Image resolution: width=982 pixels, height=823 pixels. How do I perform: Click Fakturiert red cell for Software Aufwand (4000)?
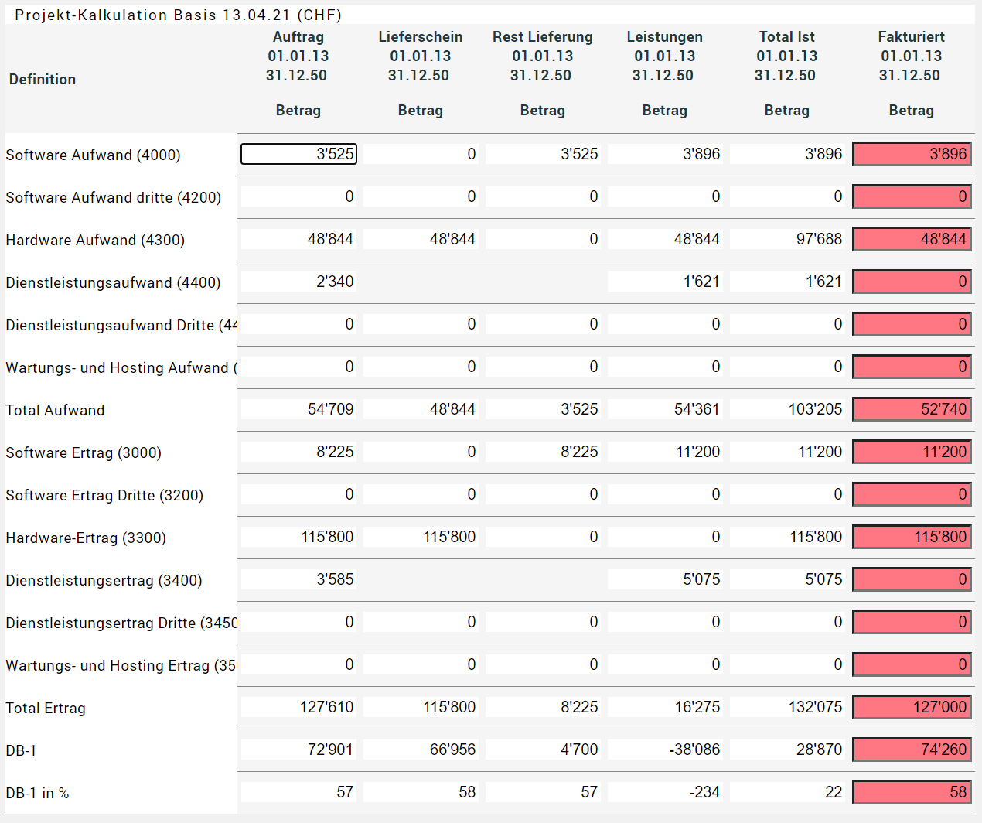(x=912, y=154)
